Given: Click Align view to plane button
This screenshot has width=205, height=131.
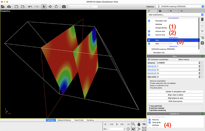Looking at the screenshot, I should point(176,95).
